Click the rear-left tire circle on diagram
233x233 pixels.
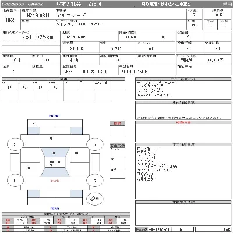pyautogui.click(x=15, y=181)
